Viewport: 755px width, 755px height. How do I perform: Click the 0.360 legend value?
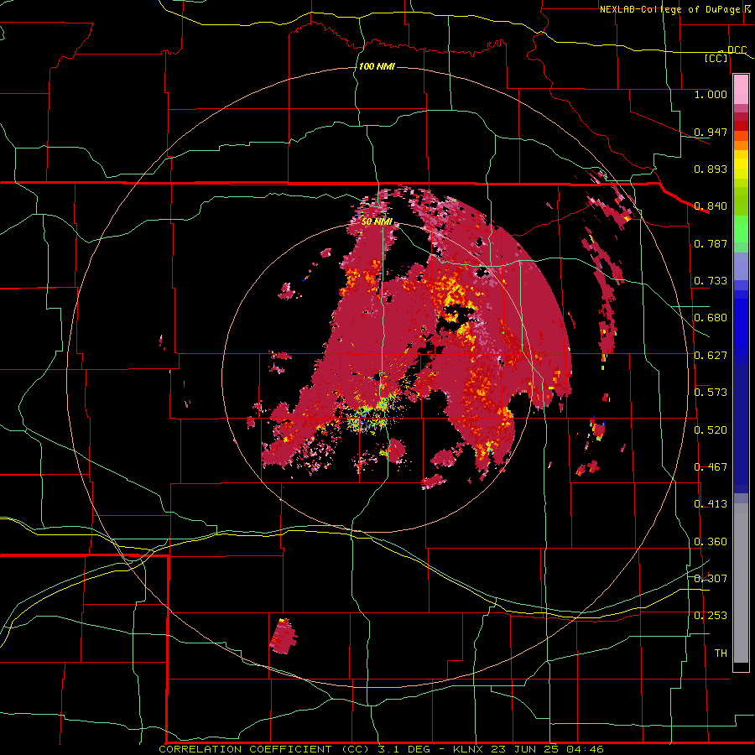pos(711,542)
